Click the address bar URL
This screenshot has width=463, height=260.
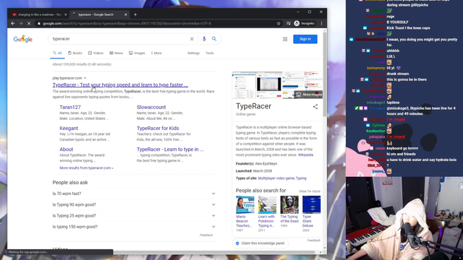tap(127, 23)
